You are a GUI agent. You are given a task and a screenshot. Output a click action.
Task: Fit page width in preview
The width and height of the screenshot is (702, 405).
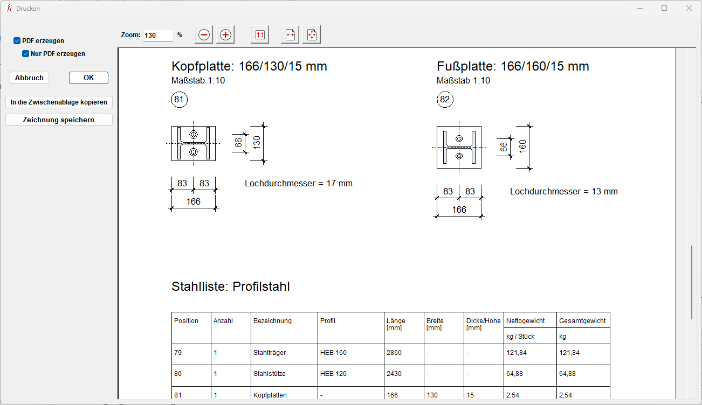tap(290, 35)
